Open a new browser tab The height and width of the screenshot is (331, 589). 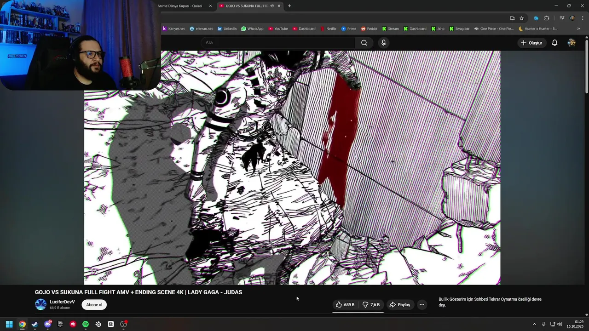289,6
